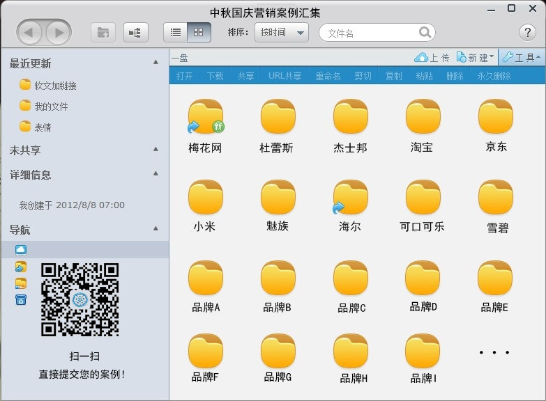Open the 工具 tools menu

tap(522, 57)
